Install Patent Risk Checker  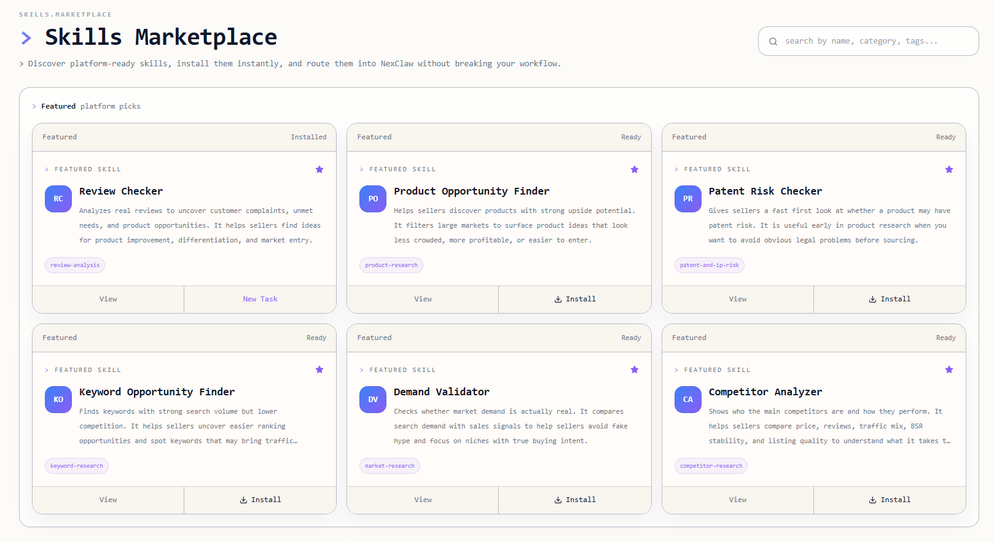point(890,299)
